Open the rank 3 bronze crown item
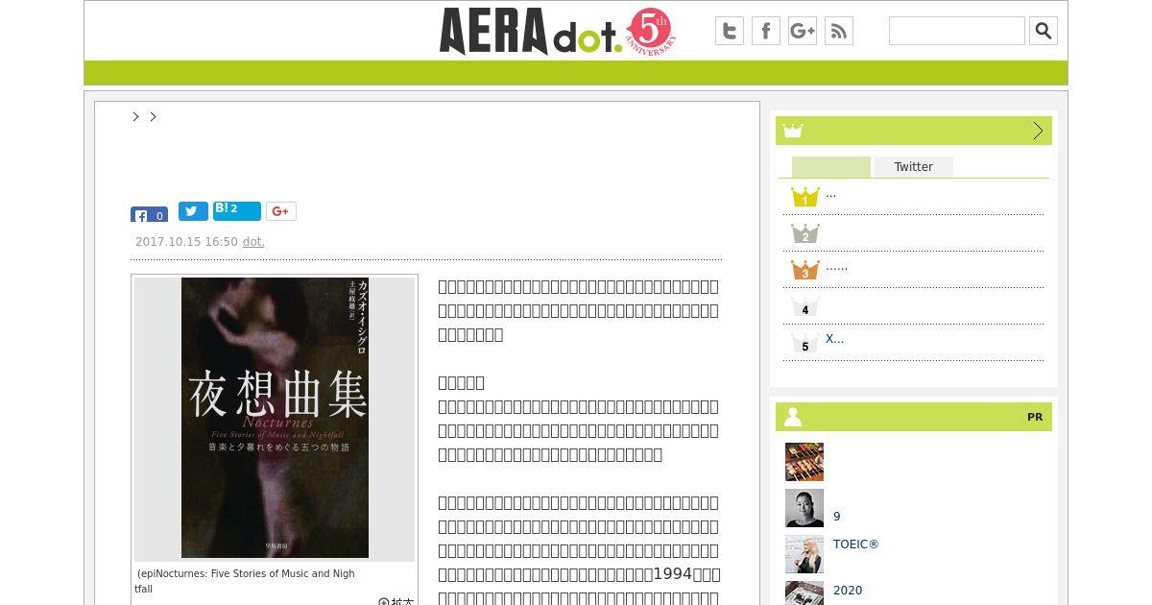 804,270
